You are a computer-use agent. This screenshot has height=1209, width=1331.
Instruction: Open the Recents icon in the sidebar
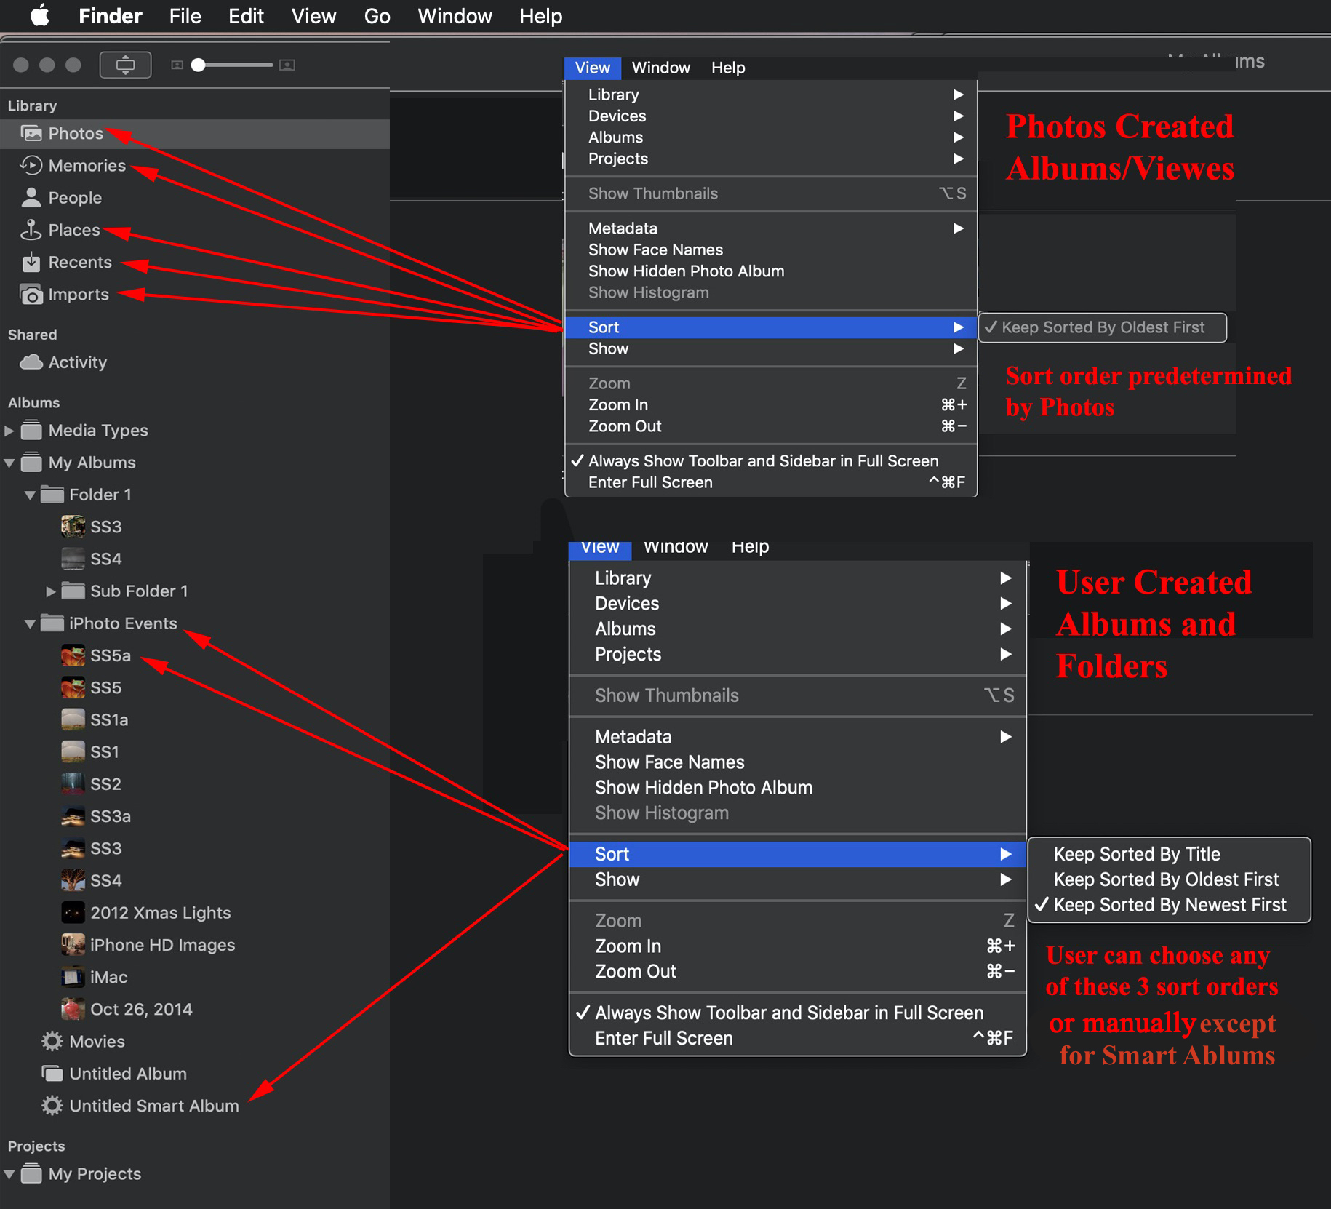pos(31,262)
